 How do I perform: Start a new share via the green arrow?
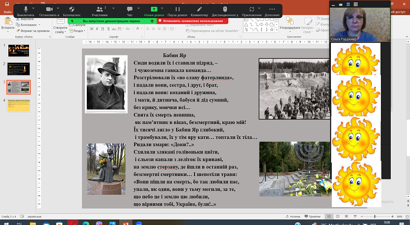(x=154, y=11)
